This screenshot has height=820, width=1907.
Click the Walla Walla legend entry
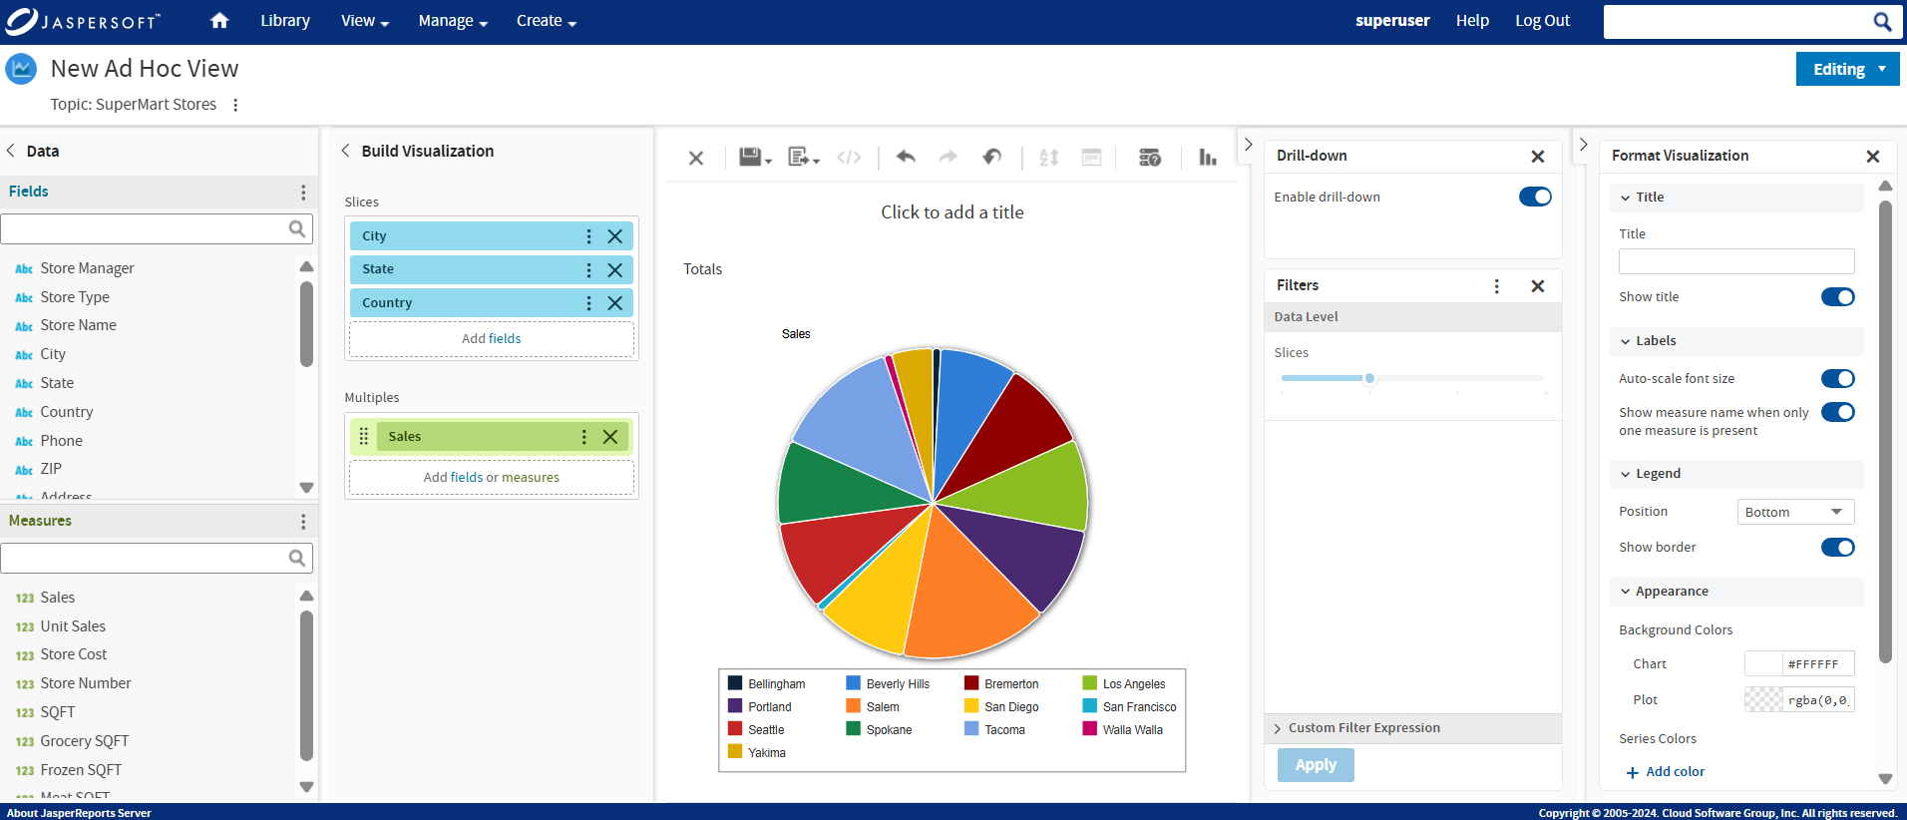(1123, 730)
